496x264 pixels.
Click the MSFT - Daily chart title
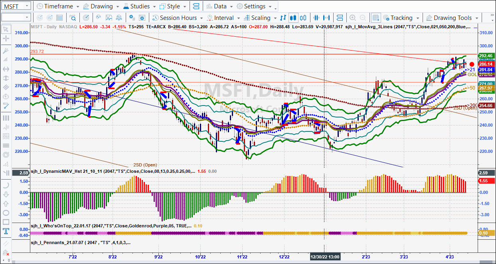43,26
